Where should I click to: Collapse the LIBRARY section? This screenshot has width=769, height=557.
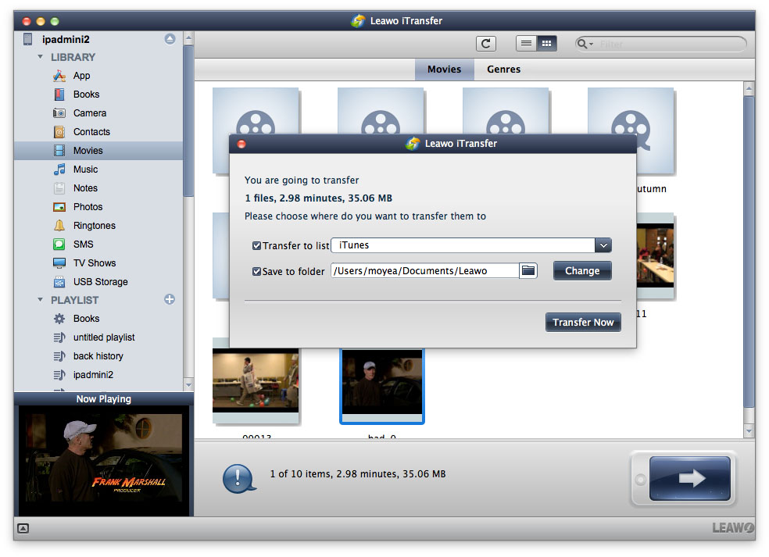click(40, 57)
